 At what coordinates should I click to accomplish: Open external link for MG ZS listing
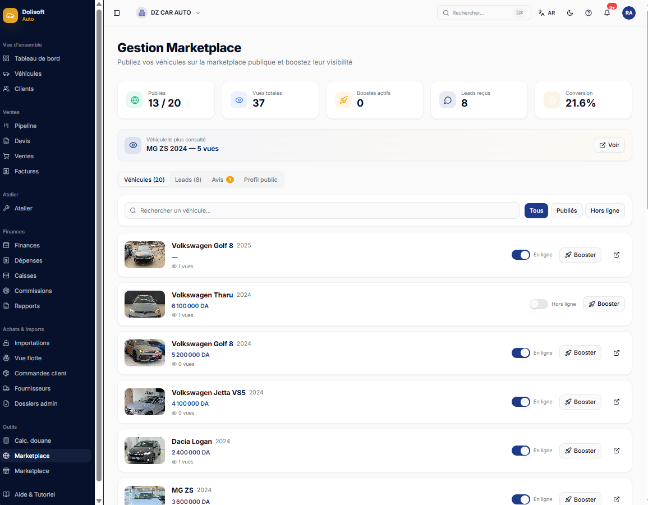[617, 499]
